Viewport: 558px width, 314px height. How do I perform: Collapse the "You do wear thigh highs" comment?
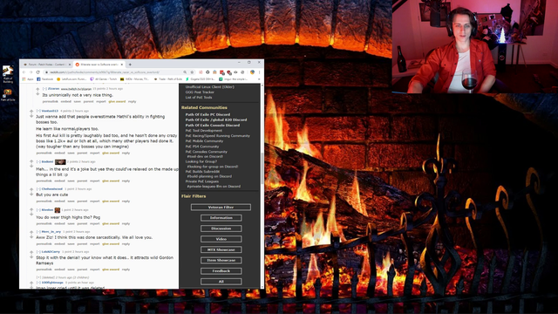pyautogui.click(x=38, y=210)
